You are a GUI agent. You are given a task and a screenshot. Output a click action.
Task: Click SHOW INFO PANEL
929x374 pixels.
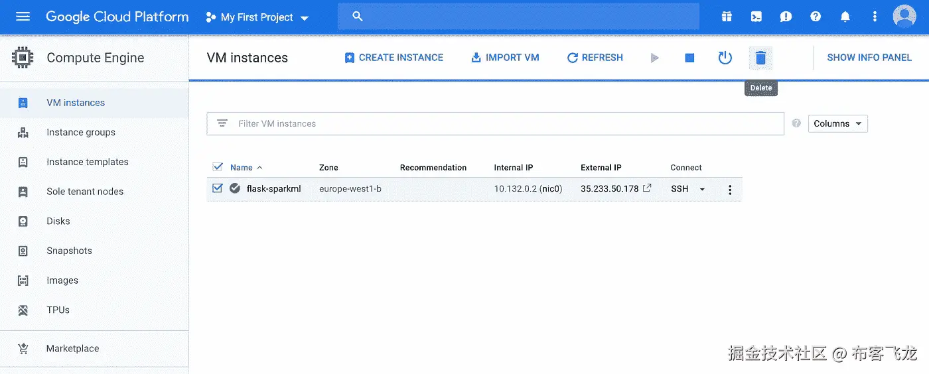[869, 58]
